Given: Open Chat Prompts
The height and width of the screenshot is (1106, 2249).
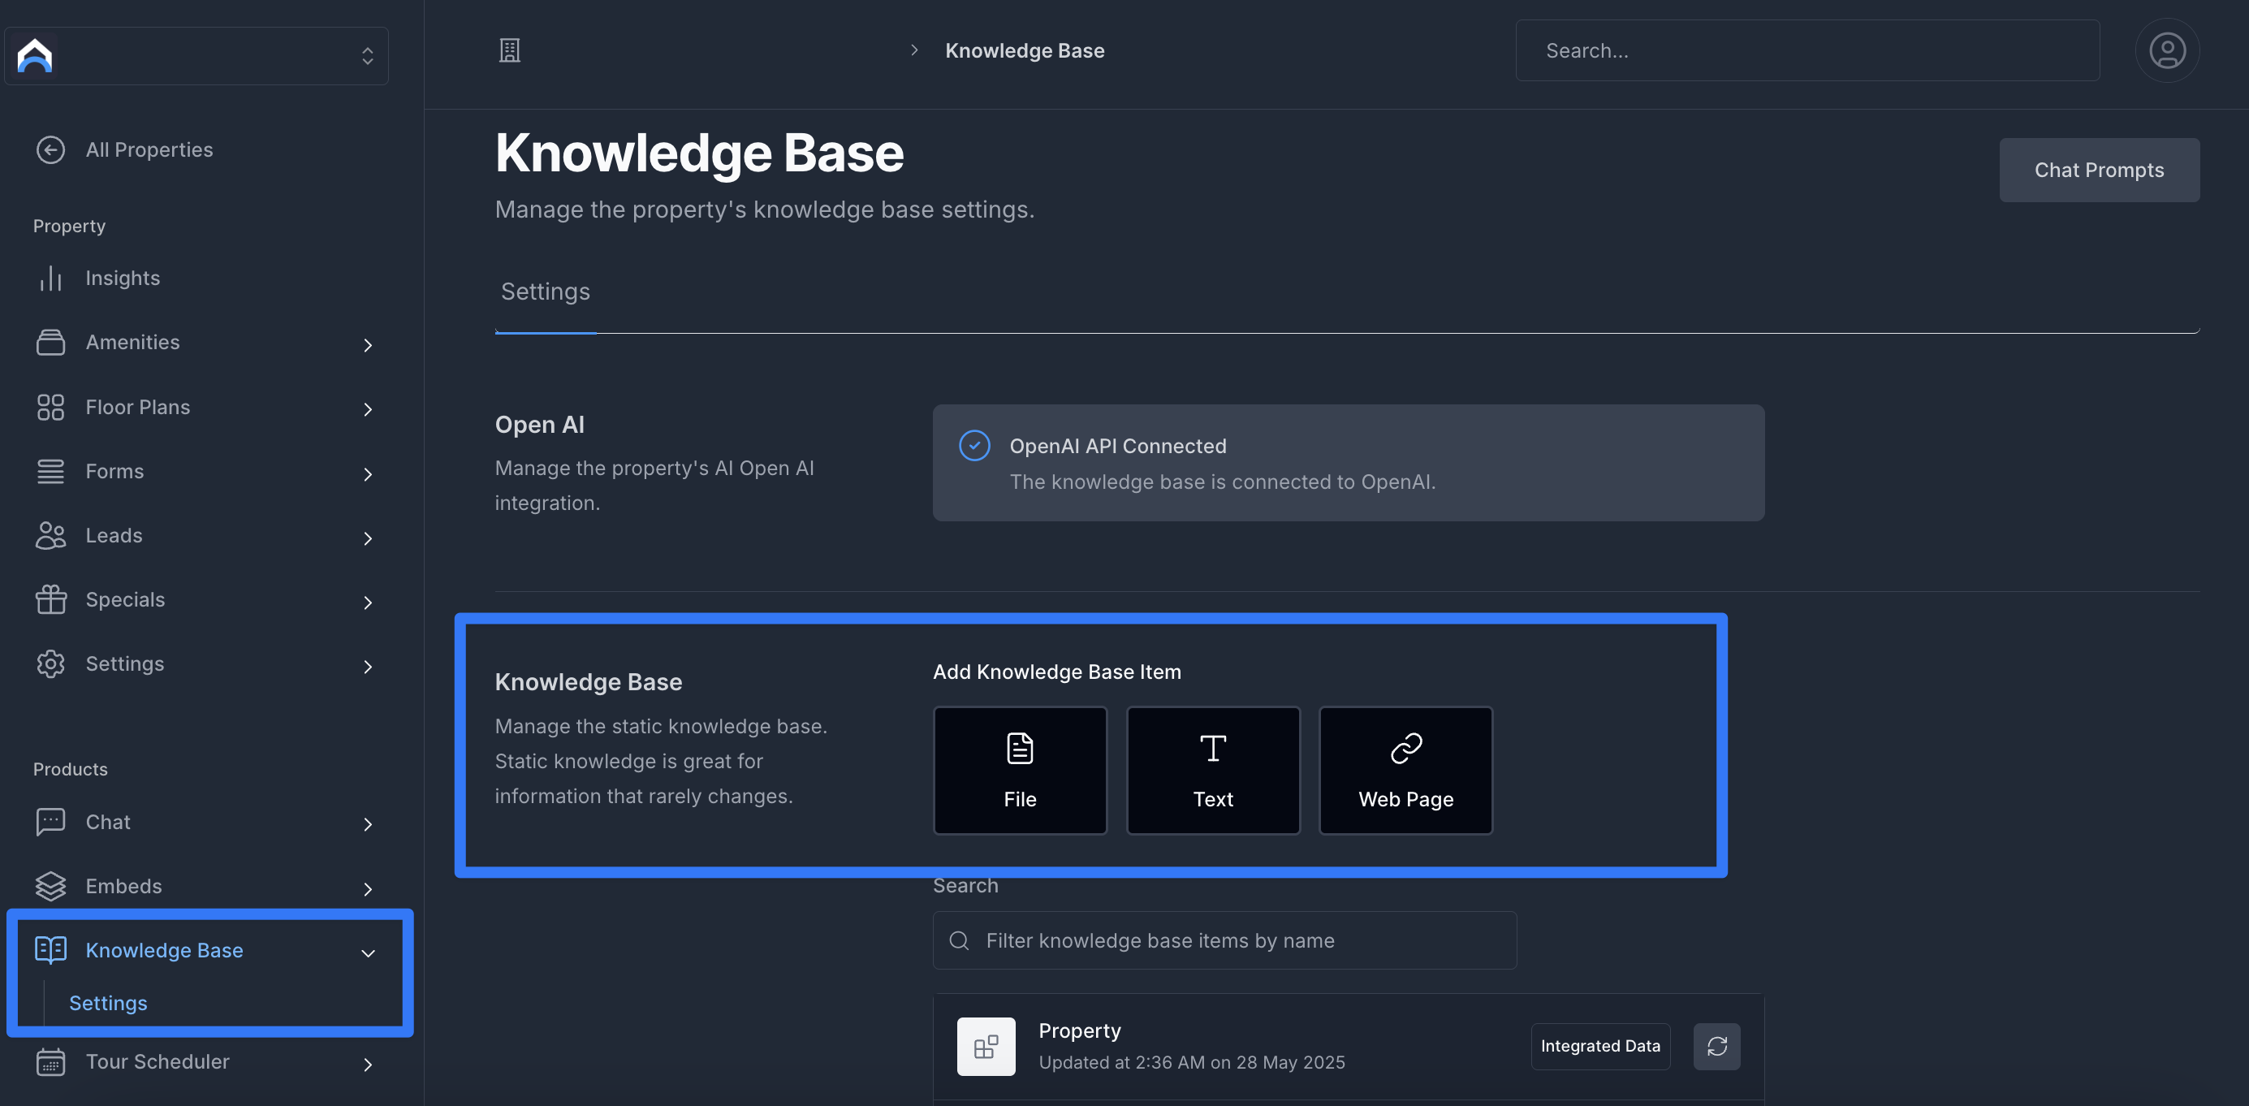Looking at the screenshot, I should 2099,171.
